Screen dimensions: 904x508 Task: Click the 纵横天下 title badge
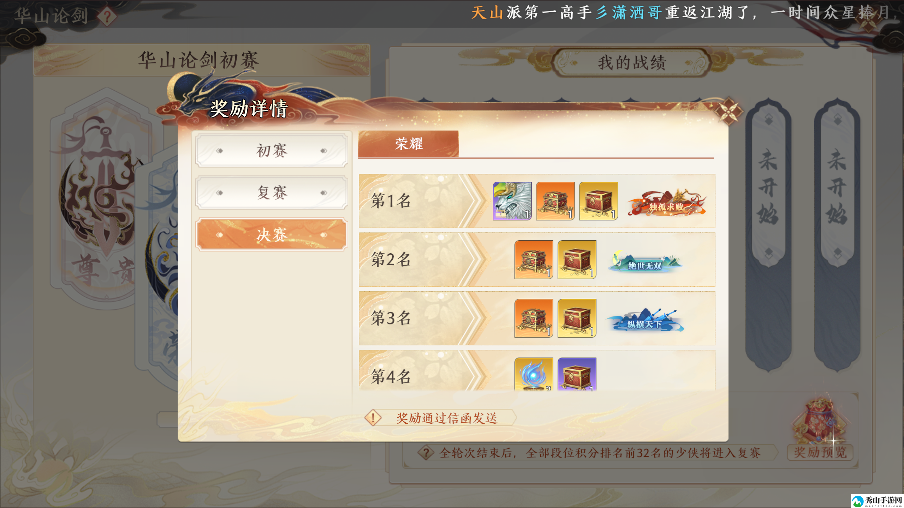645,320
